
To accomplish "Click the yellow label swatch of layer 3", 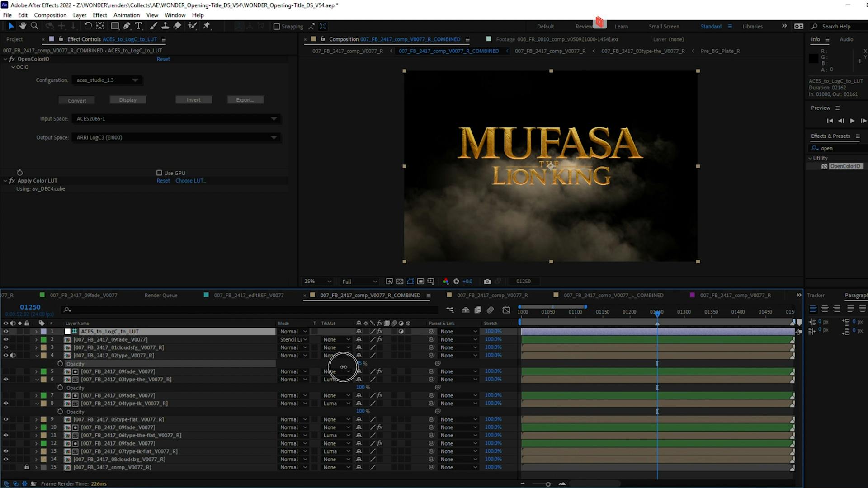I will [x=43, y=347].
